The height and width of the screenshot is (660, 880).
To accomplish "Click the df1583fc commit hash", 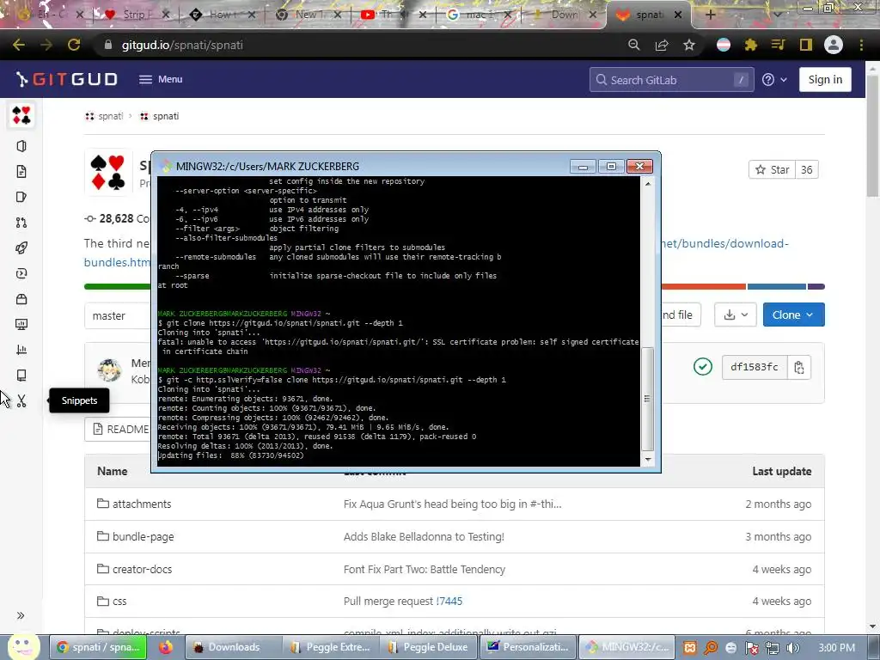I will click(755, 367).
